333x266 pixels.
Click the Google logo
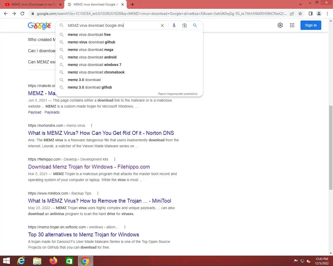(x=39, y=26)
